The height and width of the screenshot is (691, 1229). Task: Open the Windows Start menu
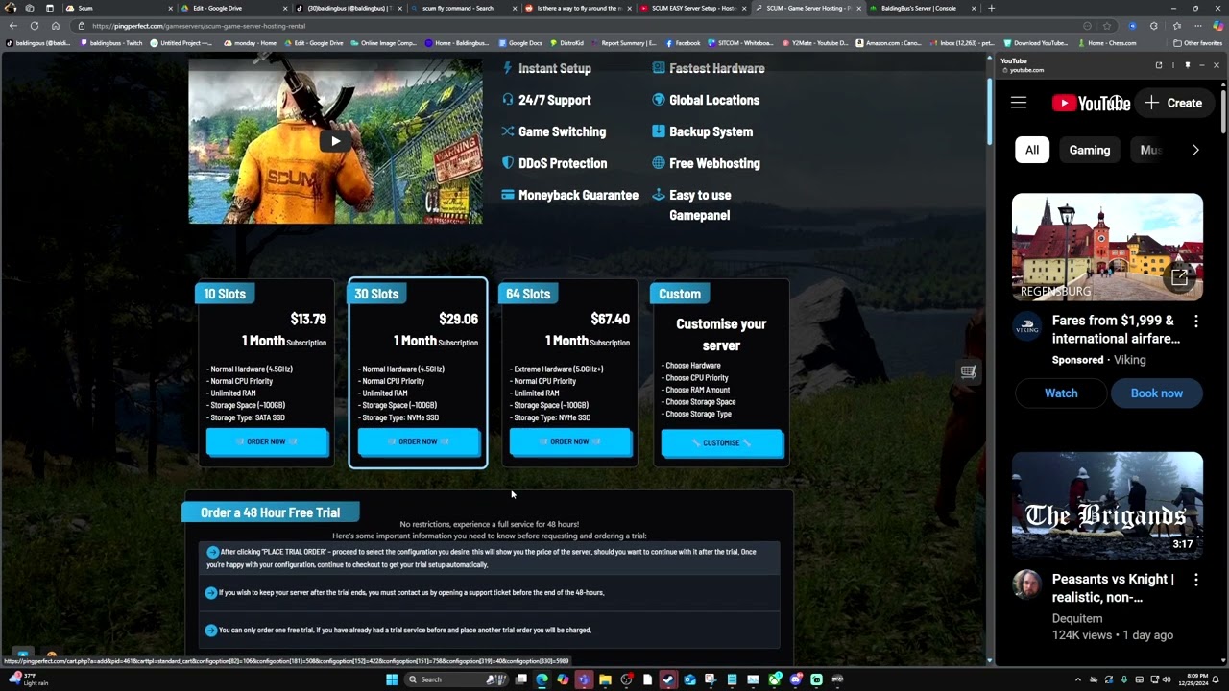coord(392,679)
